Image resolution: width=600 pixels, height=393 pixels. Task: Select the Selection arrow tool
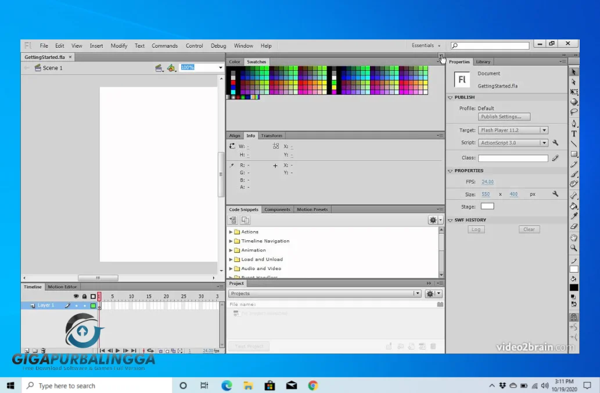click(x=574, y=72)
